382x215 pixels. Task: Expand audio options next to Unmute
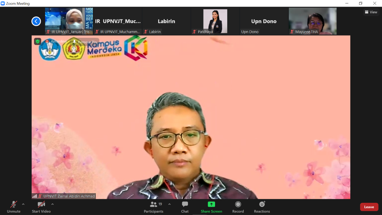23,204
